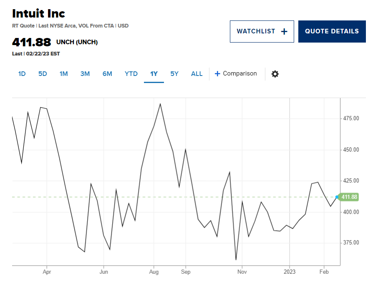Click the green 411.88 price label
This screenshot has width=378, height=285.
click(x=349, y=197)
